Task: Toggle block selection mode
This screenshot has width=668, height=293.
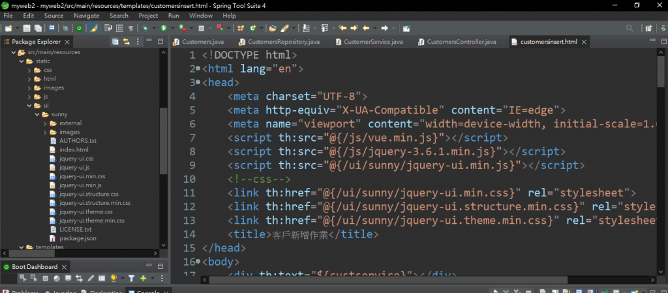Action: point(120,28)
